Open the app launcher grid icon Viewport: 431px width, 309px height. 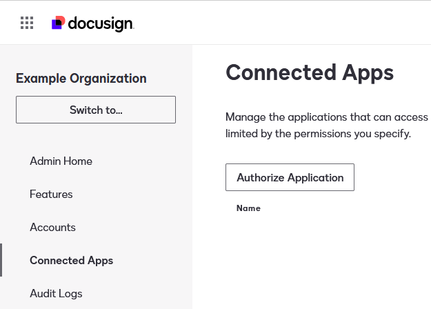(x=27, y=23)
